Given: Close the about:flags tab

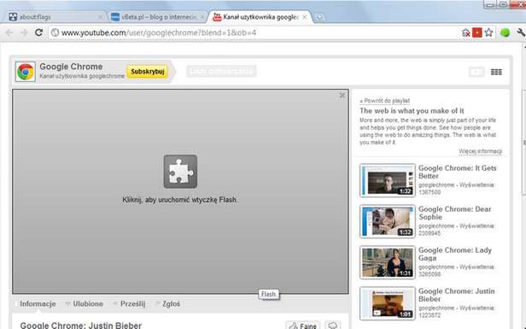Looking at the screenshot, I should (x=100, y=17).
